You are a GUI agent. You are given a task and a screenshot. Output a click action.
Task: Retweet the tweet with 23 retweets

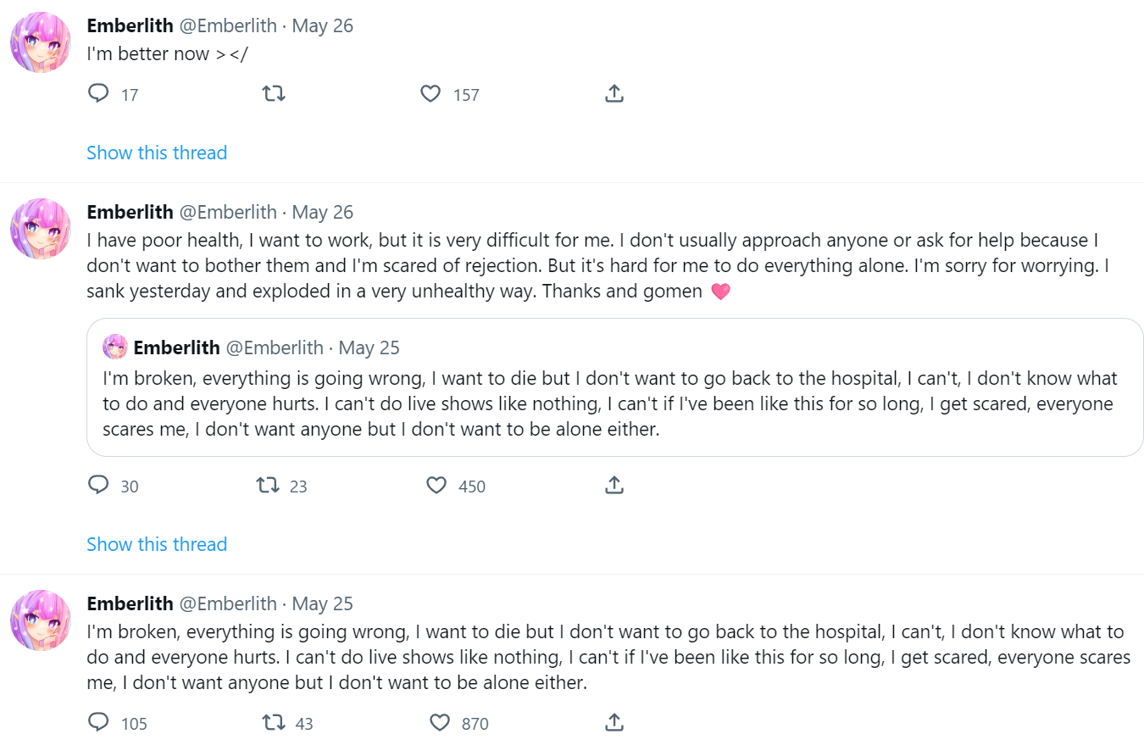[268, 486]
